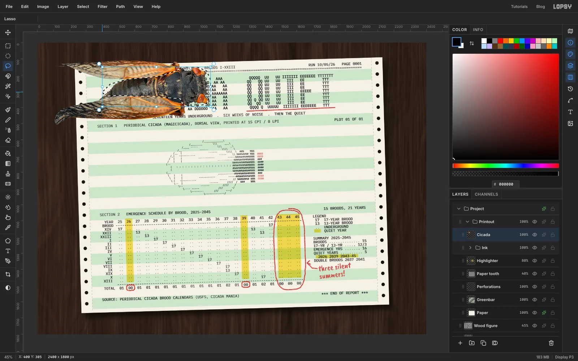Select the Elliptical Marquee tool

click(x=8, y=56)
